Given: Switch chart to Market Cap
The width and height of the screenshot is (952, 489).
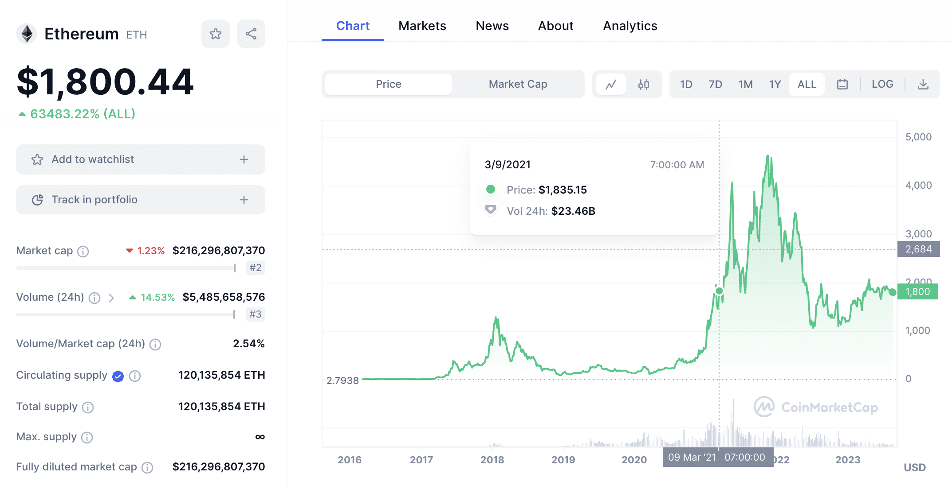Looking at the screenshot, I should pos(518,84).
